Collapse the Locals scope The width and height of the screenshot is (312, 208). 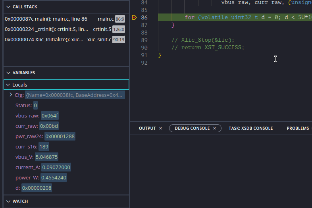[x=8, y=85]
